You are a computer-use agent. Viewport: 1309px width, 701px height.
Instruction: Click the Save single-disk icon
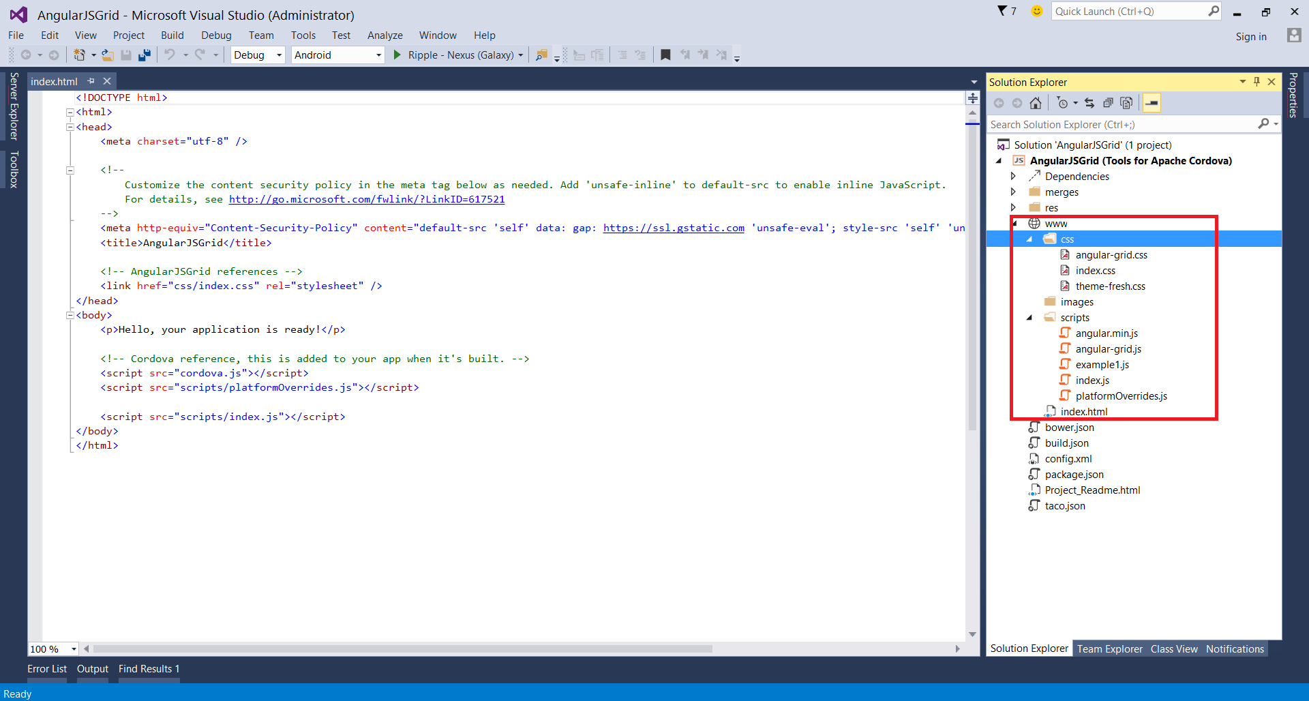126,55
